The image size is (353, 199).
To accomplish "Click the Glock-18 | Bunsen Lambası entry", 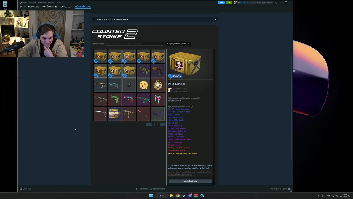I will pos(179,112).
